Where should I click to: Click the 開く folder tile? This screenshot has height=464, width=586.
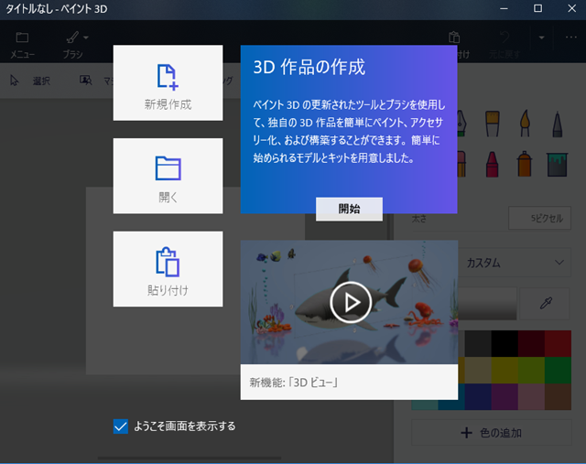pos(168,176)
